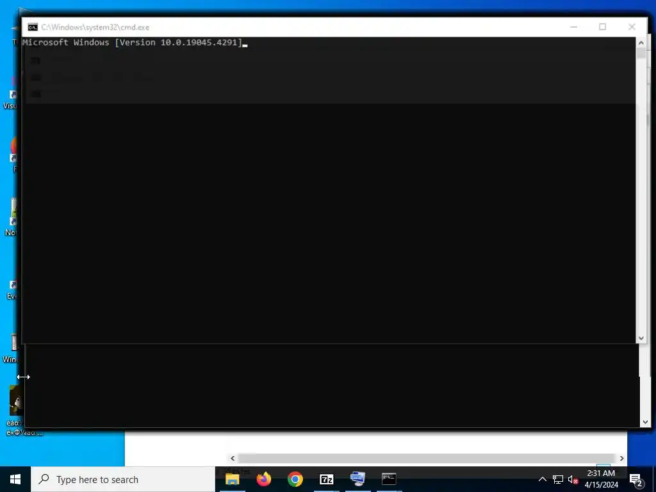The height and width of the screenshot is (492, 656).
Task: Switch to Command Prompt taskbar icon
Action: [389, 479]
